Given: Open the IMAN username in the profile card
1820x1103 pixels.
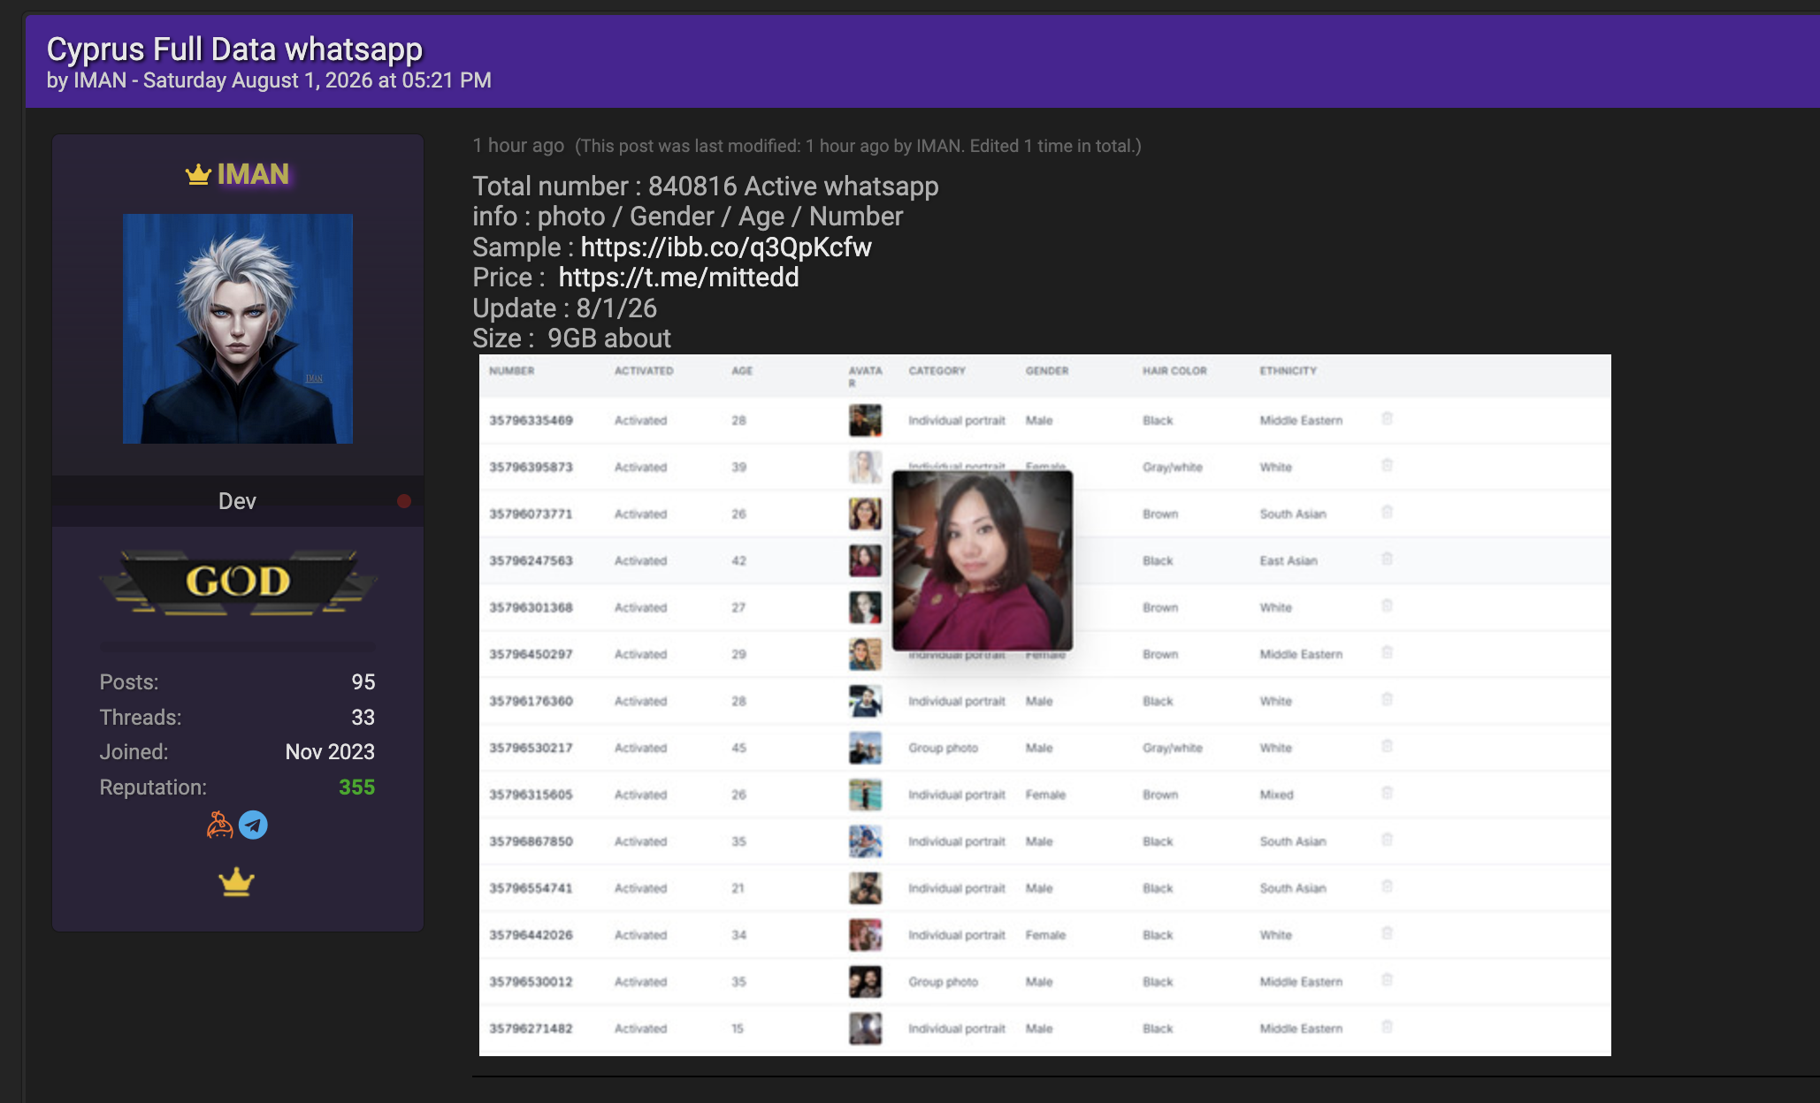Looking at the screenshot, I should pyautogui.click(x=253, y=174).
